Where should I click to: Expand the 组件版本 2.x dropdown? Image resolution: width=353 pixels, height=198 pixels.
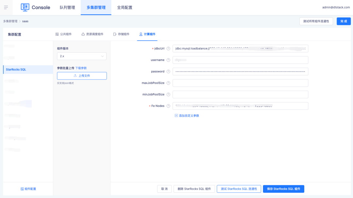click(82, 56)
